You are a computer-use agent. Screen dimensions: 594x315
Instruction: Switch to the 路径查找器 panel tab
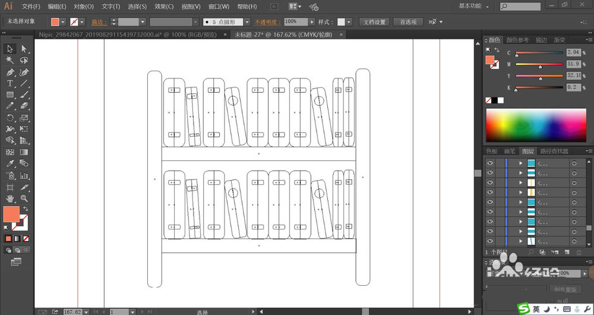554,151
